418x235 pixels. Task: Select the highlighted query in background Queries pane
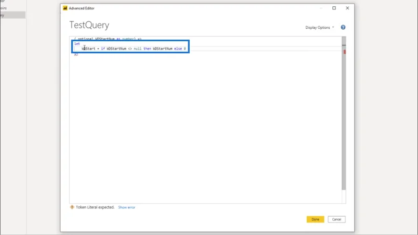point(13,15)
